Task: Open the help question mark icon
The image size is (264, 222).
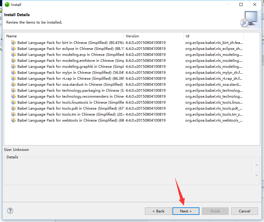Action: (10, 211)
